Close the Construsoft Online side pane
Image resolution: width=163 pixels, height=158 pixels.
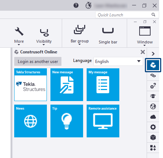[x=143, y=52]
